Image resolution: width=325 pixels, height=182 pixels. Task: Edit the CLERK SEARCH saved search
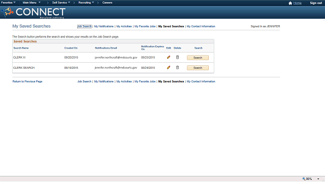click(x=169, y=67)
